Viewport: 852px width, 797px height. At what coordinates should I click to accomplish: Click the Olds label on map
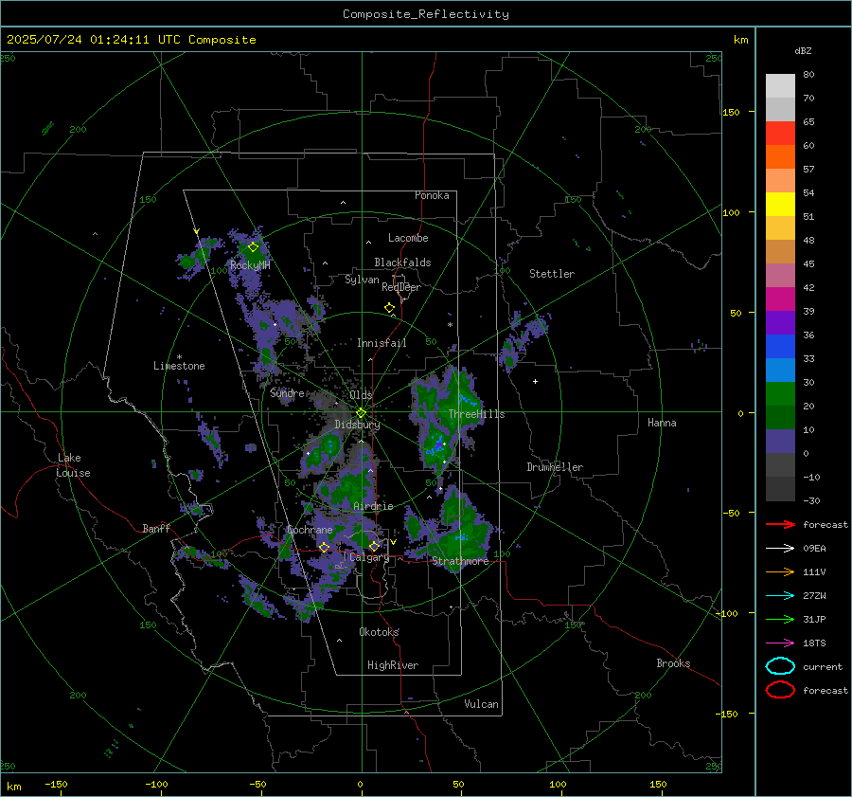click(x=361, y=394)
